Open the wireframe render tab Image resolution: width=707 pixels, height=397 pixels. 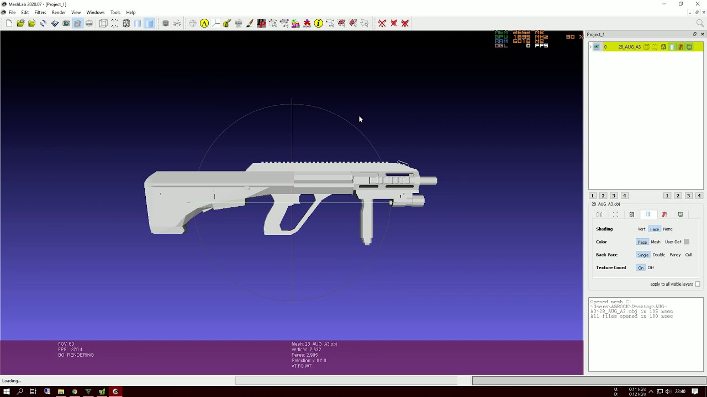(632, 214)
